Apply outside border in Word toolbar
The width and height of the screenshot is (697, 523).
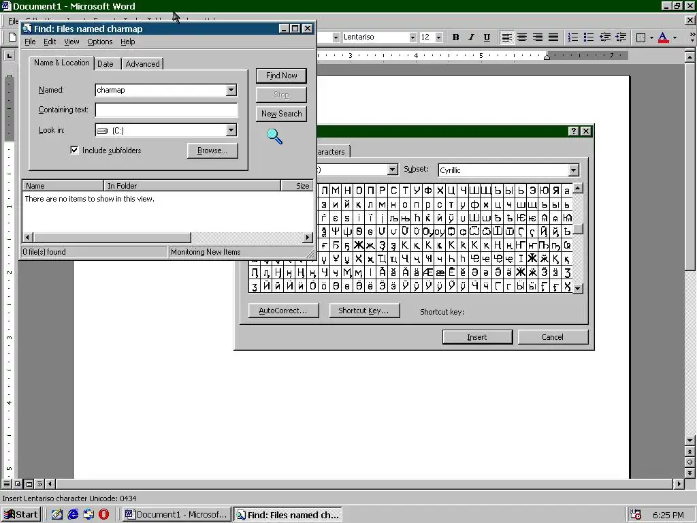641,37
